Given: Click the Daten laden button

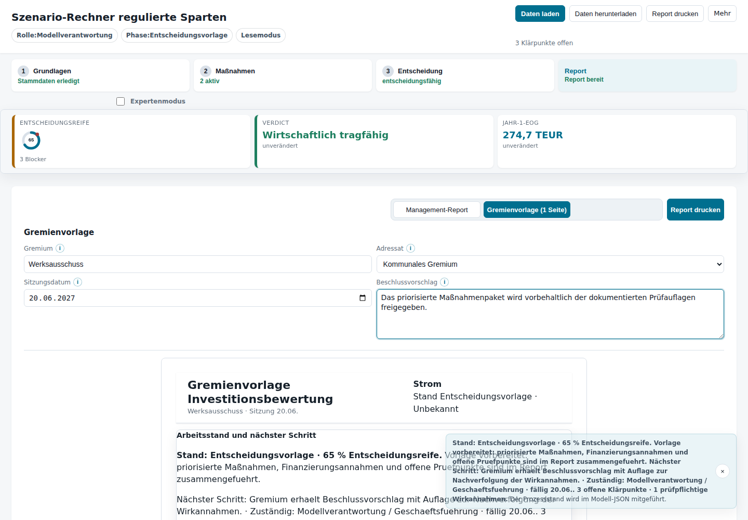Looking at the screenshot, I should point(540,14).
